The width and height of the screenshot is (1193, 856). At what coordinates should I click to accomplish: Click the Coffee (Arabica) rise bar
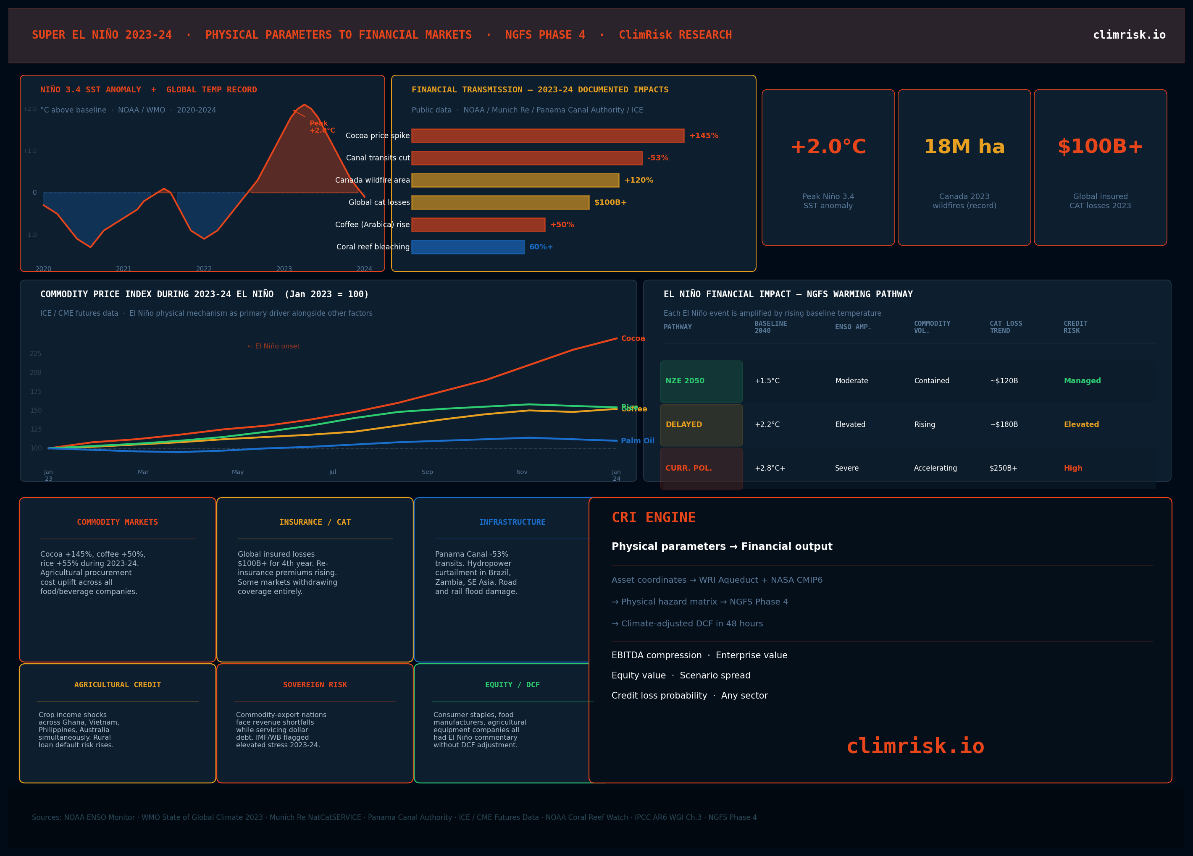[478, 225]
